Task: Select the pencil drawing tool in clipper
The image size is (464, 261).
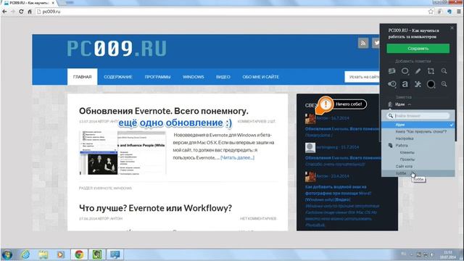Action: [418, 71]
